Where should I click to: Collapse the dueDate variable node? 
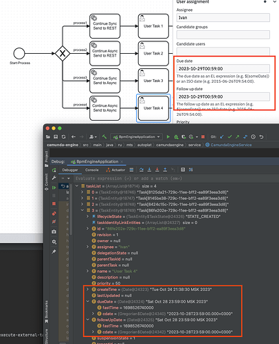click(88, 301)
